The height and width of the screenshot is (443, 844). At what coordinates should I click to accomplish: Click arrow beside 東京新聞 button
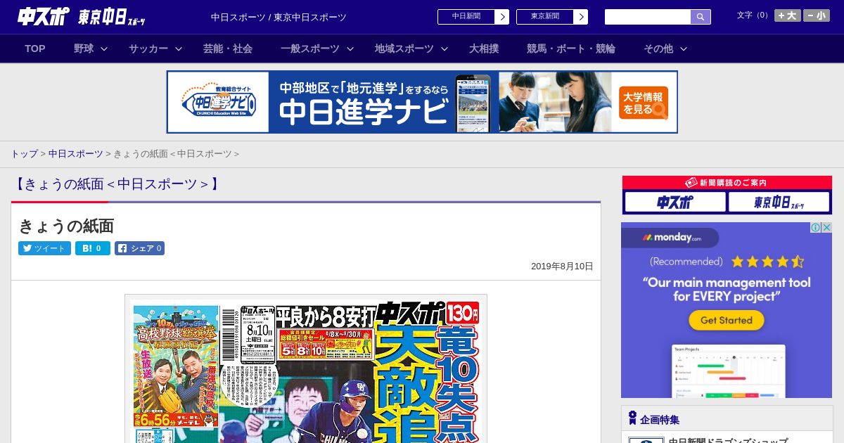(581, 17)
